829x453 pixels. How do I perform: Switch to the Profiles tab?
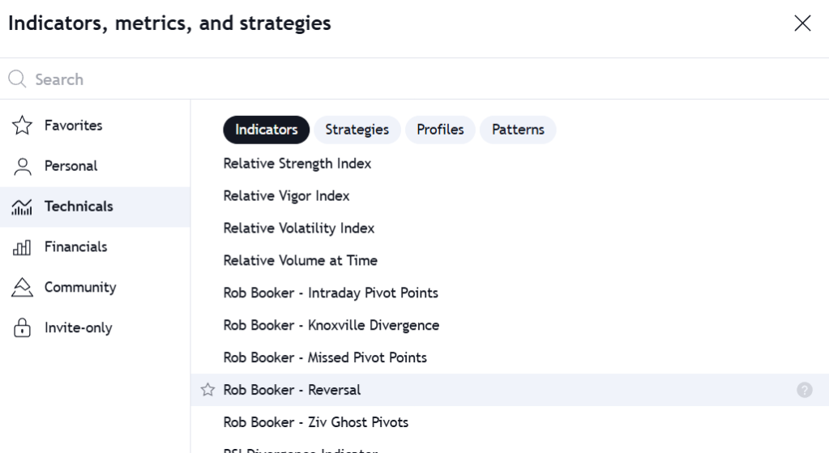point(440,130)
